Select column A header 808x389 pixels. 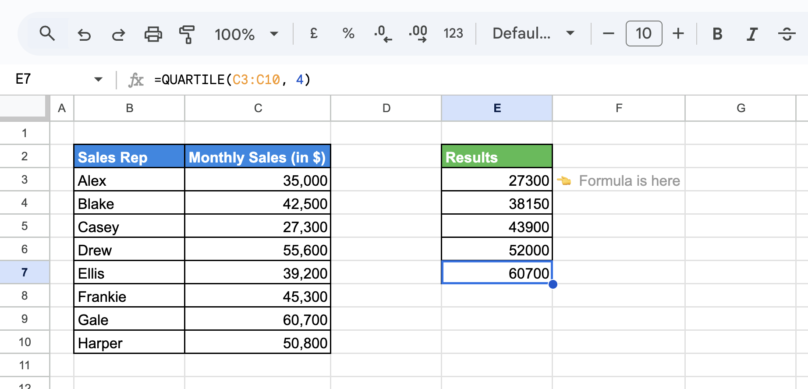(62, 108)
